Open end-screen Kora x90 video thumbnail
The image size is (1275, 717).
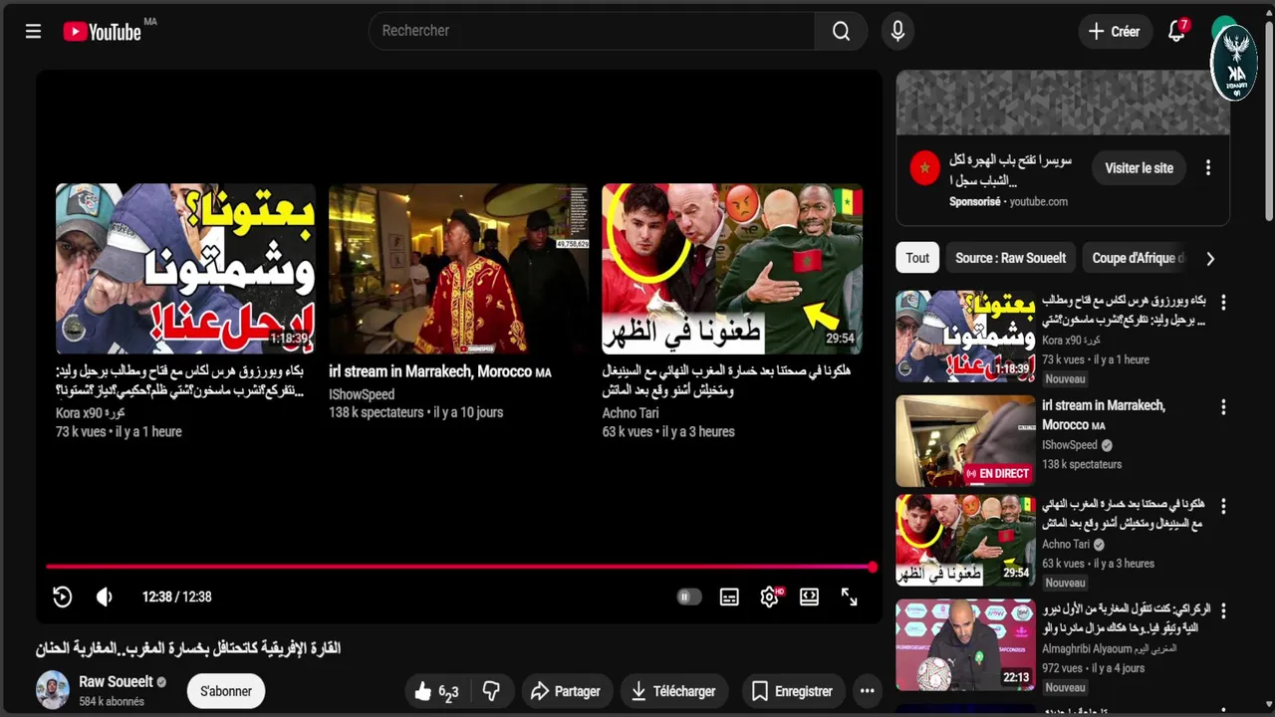click(185, 268)
